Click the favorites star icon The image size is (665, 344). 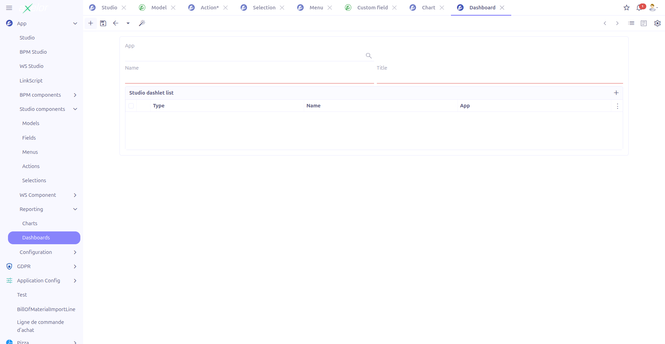click(x=626, y=8)
